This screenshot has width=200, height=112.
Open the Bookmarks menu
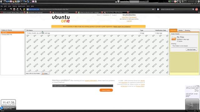click(22, 6)
